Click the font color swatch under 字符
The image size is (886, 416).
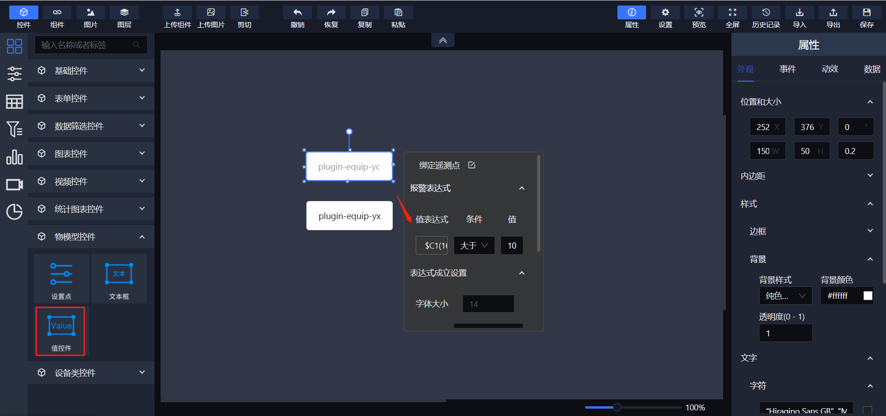tap(868, 410)
